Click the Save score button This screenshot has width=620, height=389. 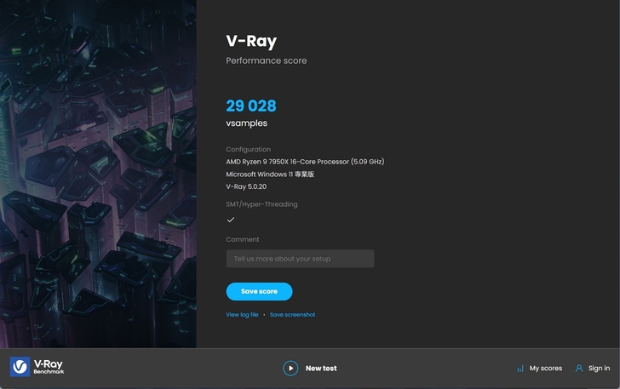259,291
